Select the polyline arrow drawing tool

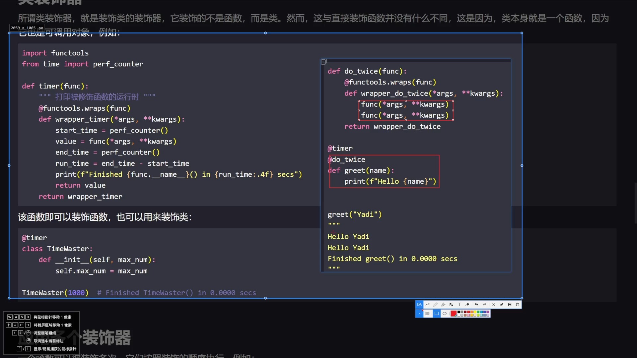427,304
